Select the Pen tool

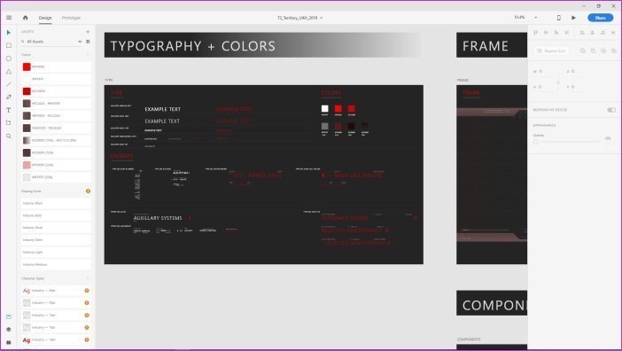tap(9, 97)
